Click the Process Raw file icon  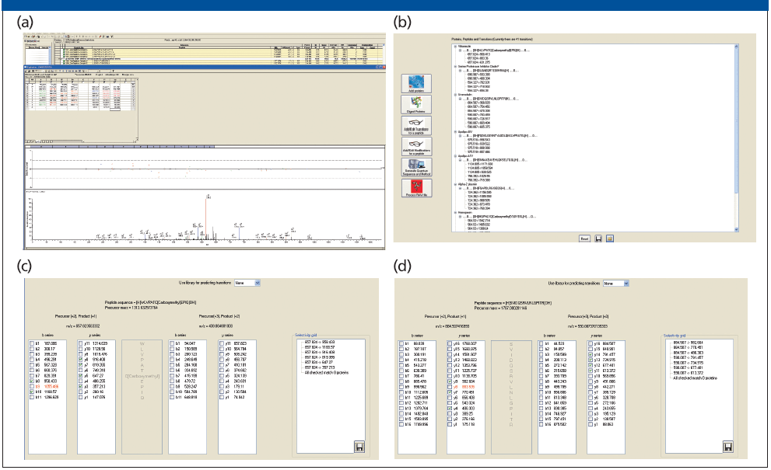coord(416,188)
